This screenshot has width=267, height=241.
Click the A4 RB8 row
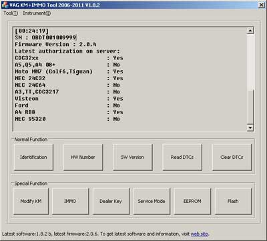click(x=69, y=112)
